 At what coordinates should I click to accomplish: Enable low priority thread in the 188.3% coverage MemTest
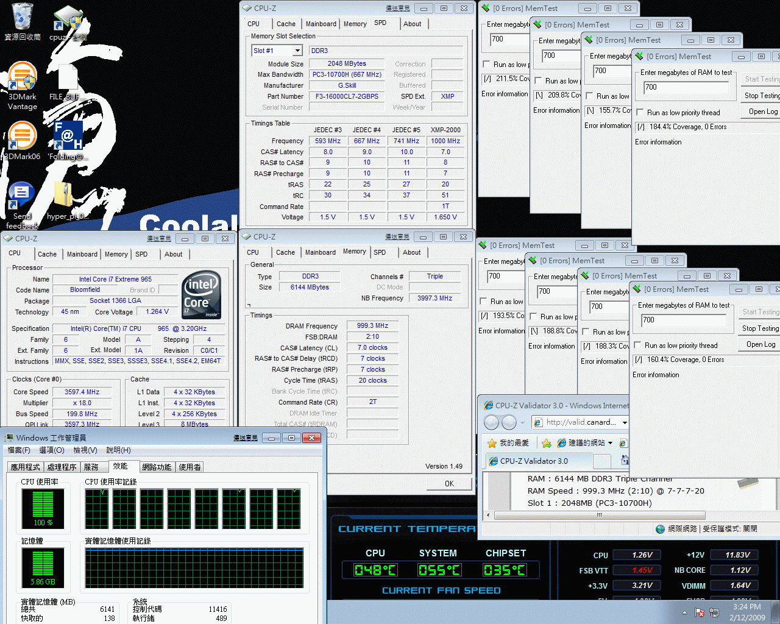(x=586, y=331)
